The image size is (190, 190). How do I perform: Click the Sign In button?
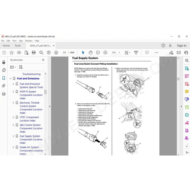pos(182,46)
